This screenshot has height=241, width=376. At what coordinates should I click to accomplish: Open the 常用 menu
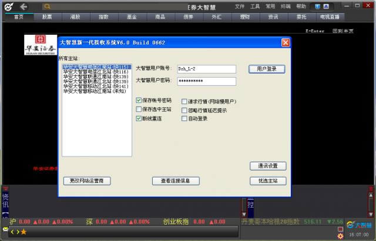pyautogui.click(x=270, y=6)
